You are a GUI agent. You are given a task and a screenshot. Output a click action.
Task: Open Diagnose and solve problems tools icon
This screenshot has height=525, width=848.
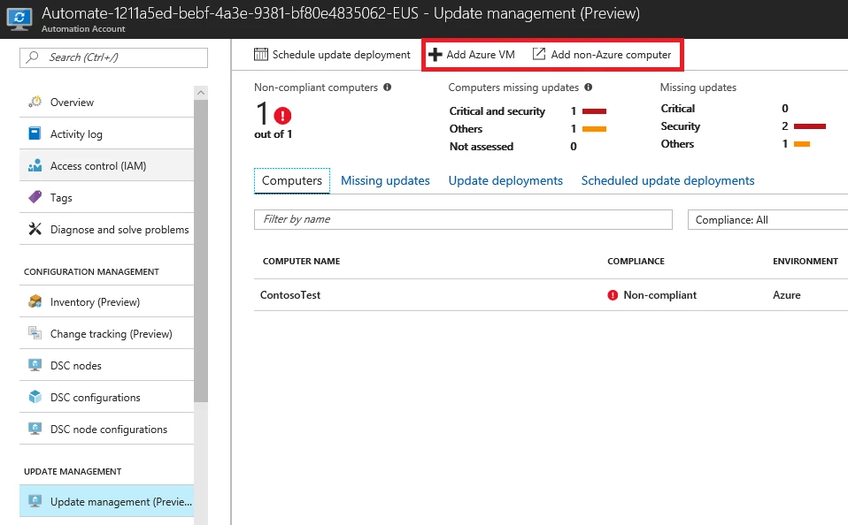[35, 229]
